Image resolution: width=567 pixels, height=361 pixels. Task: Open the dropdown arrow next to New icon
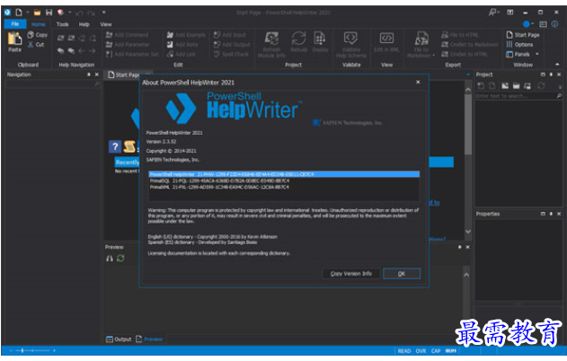click(x=27, y=13)
